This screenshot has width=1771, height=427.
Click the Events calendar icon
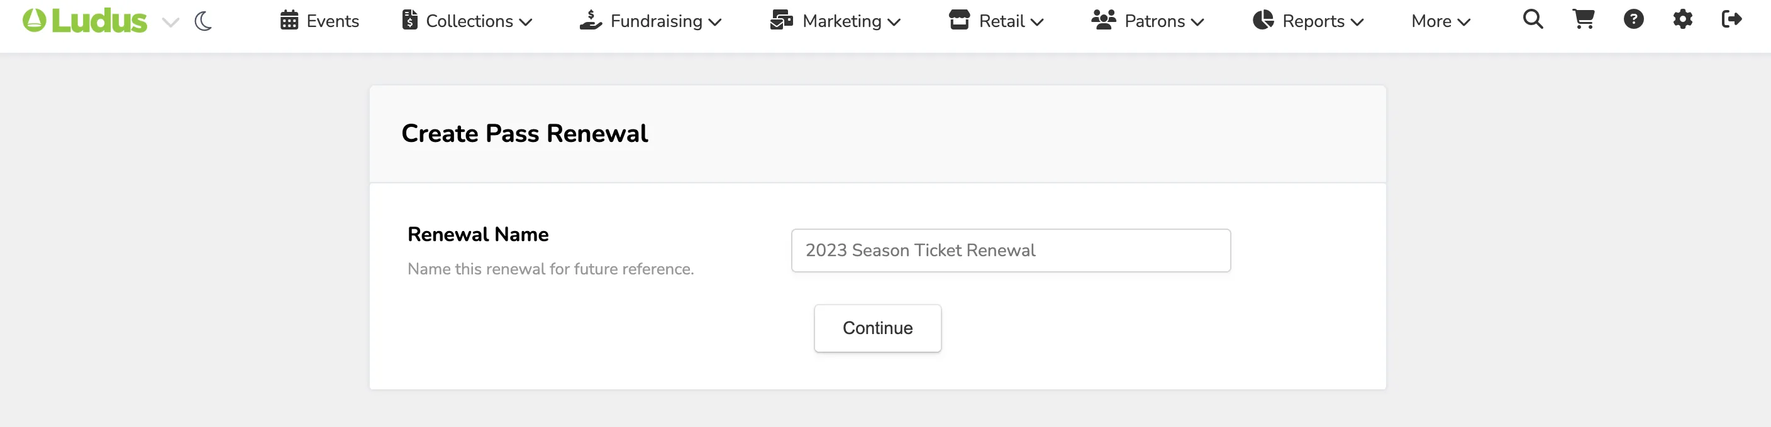pyautogui.click(x=289, y=20)
